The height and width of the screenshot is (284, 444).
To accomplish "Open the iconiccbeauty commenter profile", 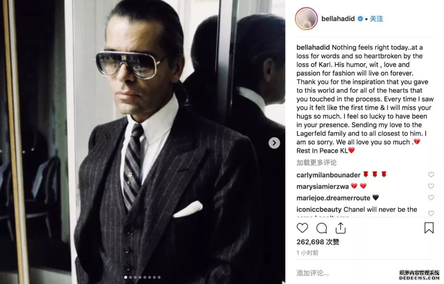I will pos(319,210).
